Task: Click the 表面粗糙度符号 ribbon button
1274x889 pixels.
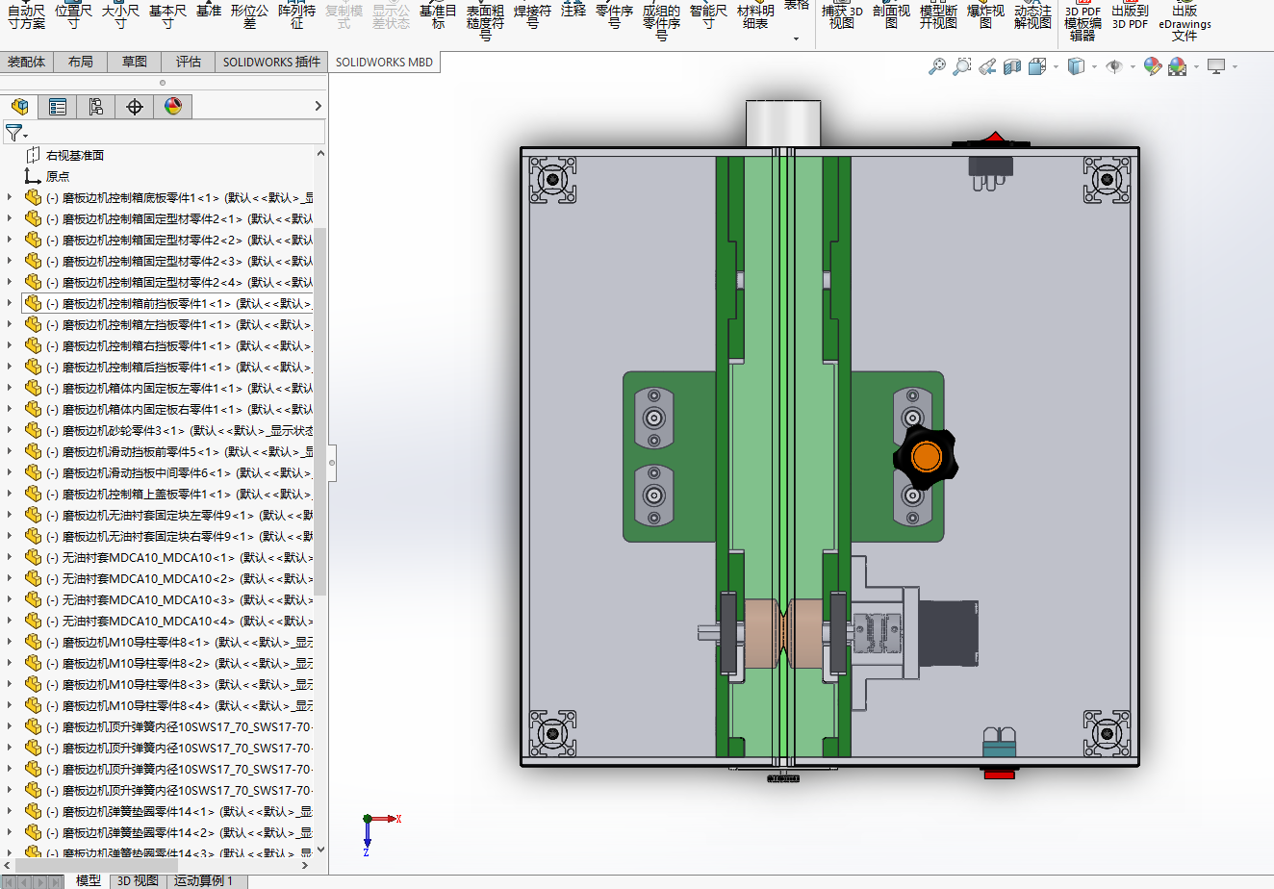Action: click(486, 19)
